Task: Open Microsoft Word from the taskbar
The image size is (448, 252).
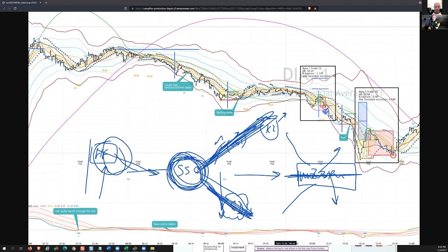Action: 108,248
